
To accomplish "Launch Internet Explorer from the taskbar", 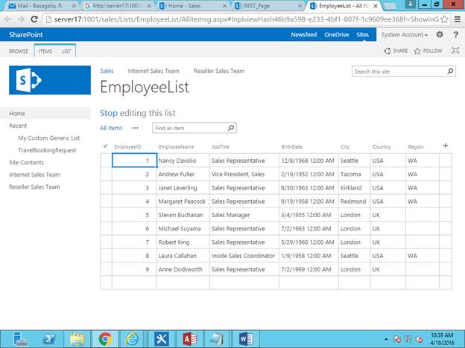I will (132, 339).
